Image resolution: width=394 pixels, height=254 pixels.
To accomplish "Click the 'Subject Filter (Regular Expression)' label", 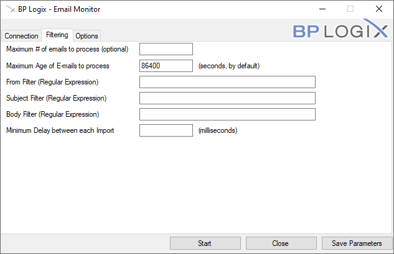I will tap(56, 98).
